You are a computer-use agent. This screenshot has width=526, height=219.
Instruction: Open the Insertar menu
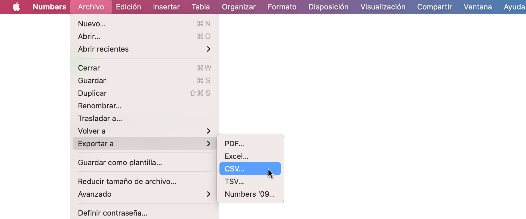(x=166, y=7)
